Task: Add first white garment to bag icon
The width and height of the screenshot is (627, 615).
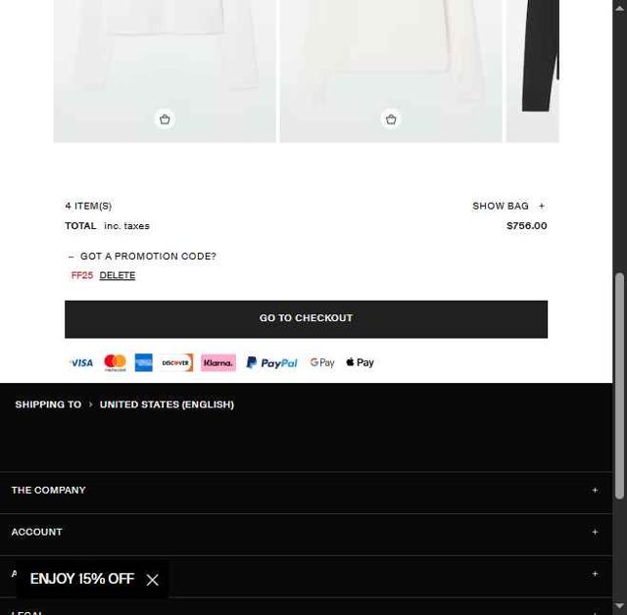Action: pos(165,119)
